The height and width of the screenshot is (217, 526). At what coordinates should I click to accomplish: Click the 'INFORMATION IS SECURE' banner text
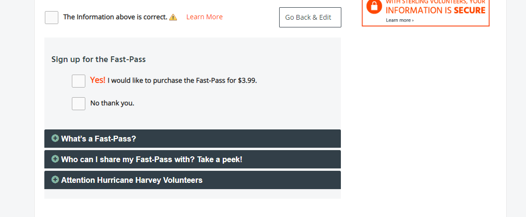(x=435, y=11)
